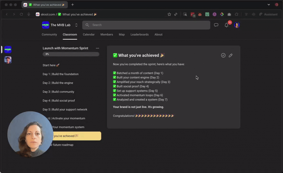This screenshot has height=173, width=283.
Task: Select the MVB group in the left sidebar
Action: 8,49
